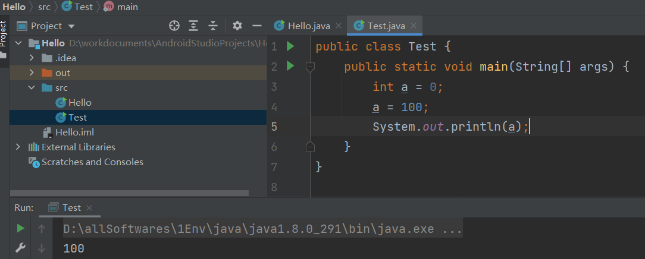Click on System.out.println(a) statement
645x259 pixels.
click(x=450, y=127)
